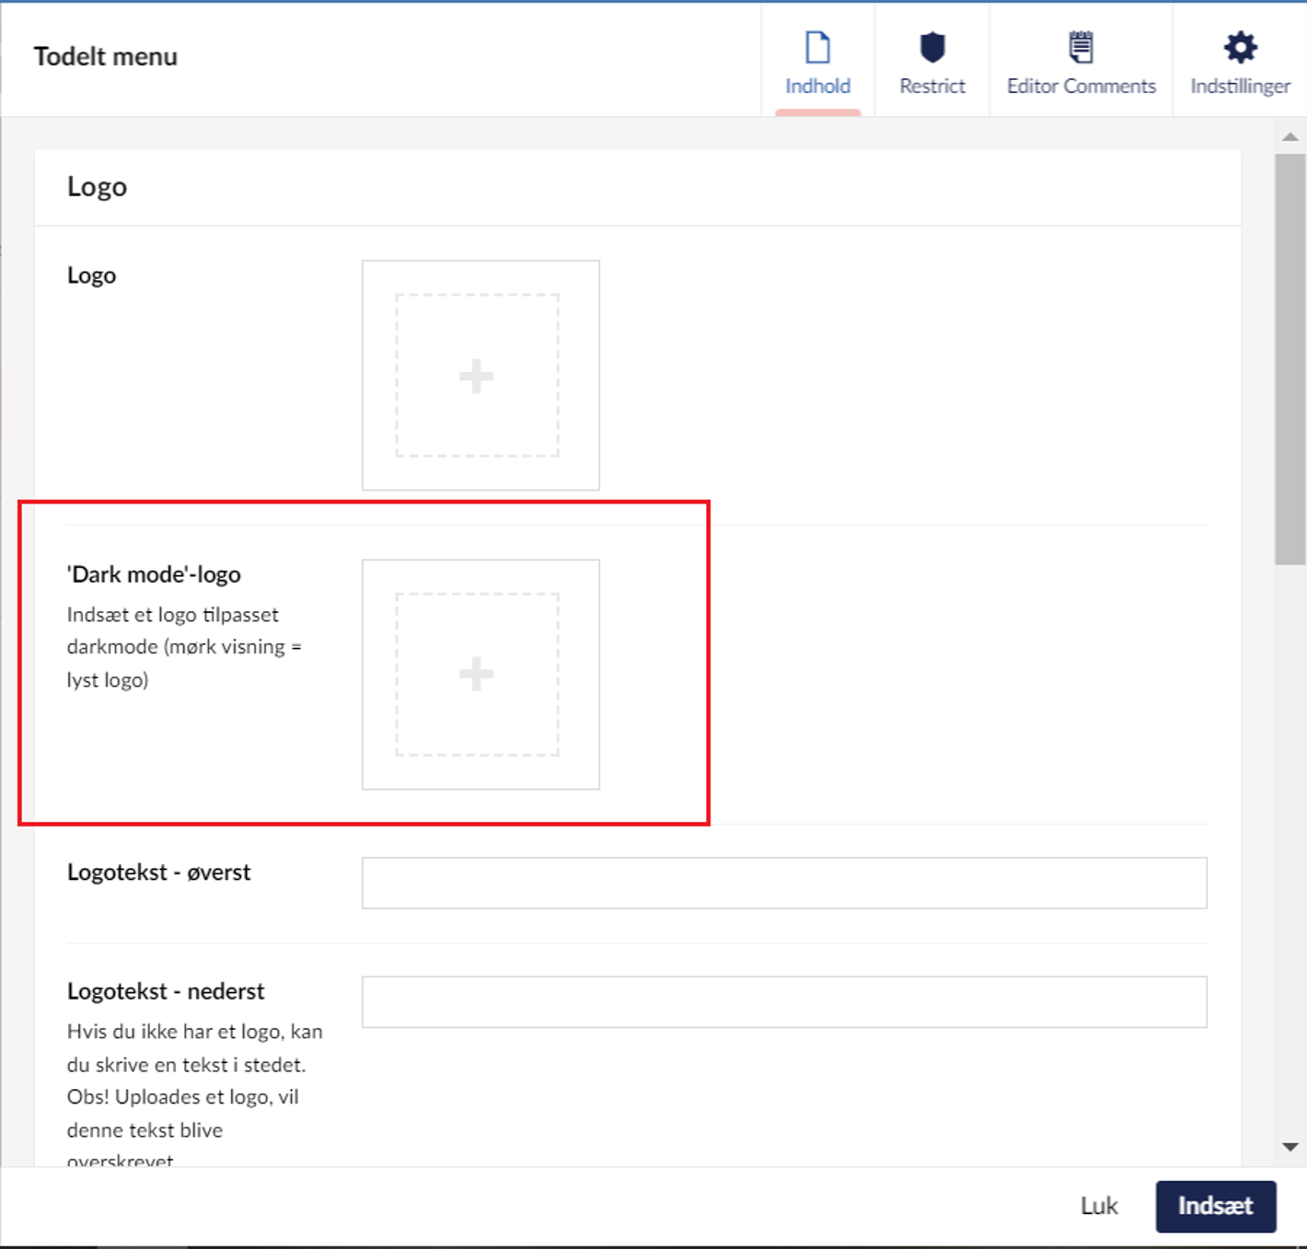Click the Todelt menu dialog title
The image size is (1307, 1249).
point(106,57)
